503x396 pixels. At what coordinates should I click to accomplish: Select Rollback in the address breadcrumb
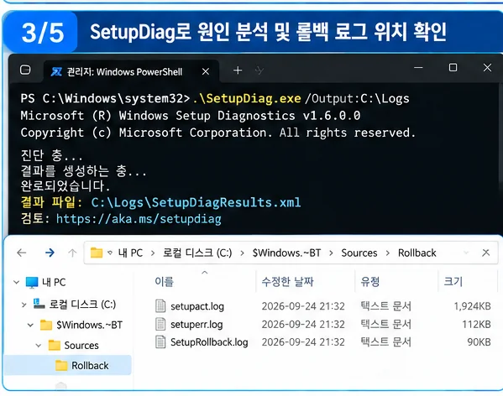417,253
